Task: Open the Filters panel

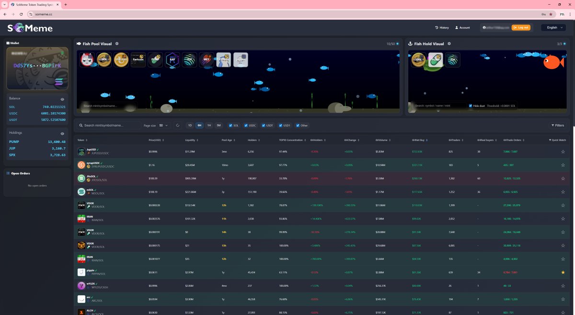Action: pyautogui.click(x=557, y=125)
